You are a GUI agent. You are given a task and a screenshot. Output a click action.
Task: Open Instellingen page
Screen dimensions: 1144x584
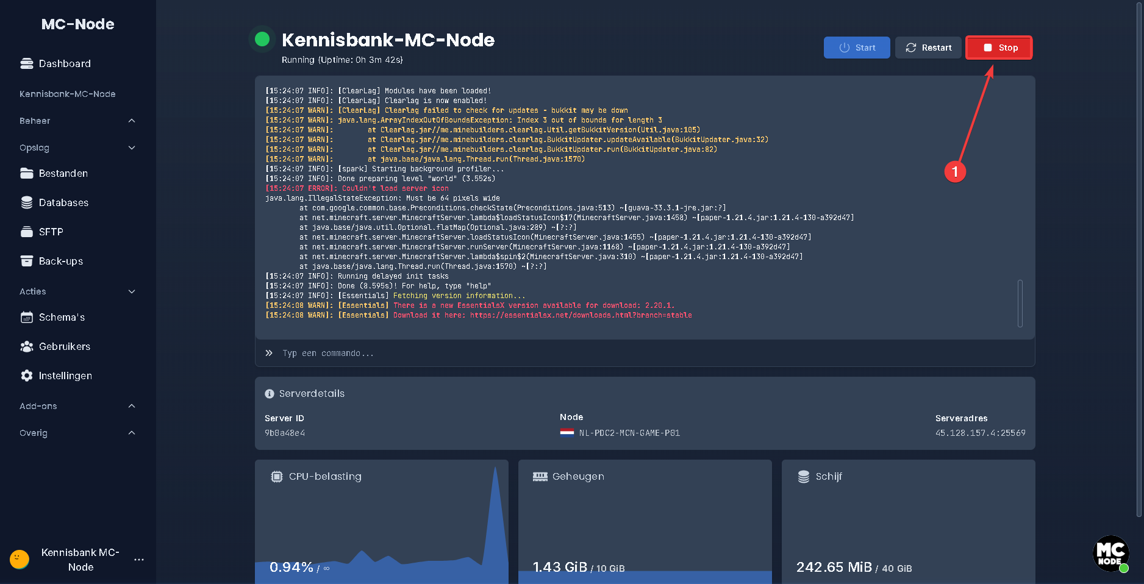pos(78,376)
